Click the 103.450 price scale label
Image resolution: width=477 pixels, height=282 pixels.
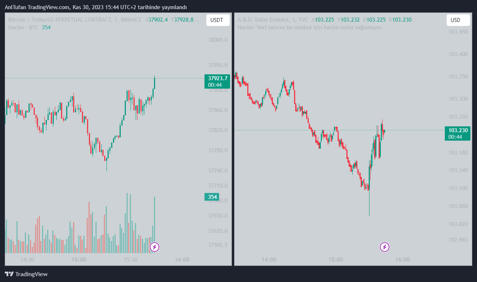pos(458,32)
